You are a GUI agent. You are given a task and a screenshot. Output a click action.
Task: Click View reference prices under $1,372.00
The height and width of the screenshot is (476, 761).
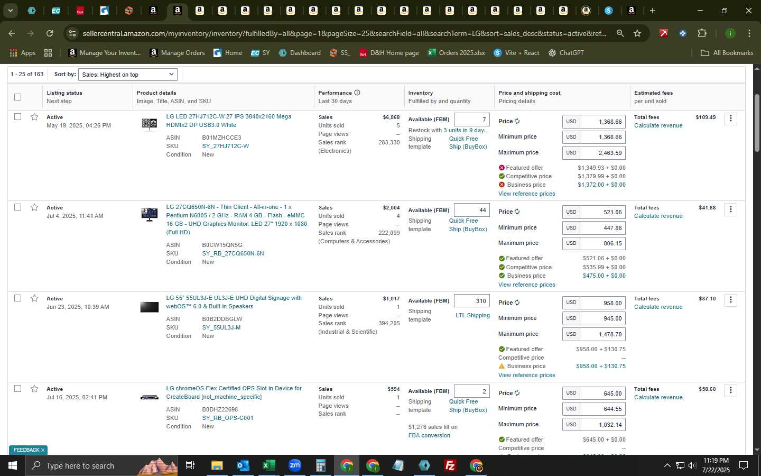(526, 194)
